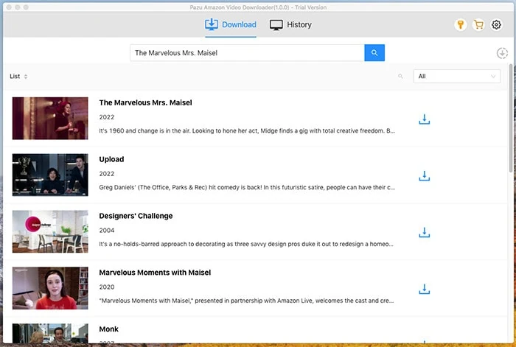Image resolution: width=516 pixels, height=347 pixels.
Task: Click the search field containing The Marvelous Mrs. Maisel
Action: click(247, 52)
